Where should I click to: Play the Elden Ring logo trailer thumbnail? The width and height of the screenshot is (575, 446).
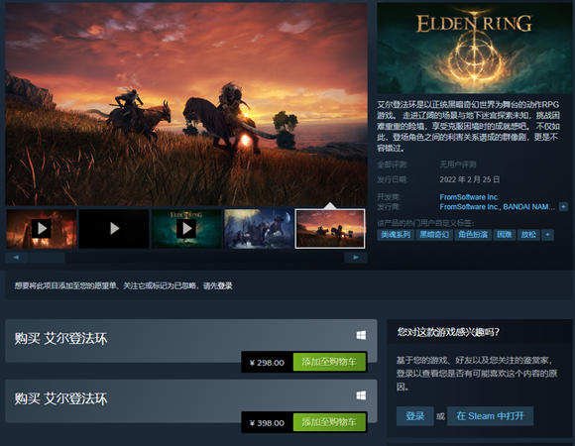[x=186, y=229]
